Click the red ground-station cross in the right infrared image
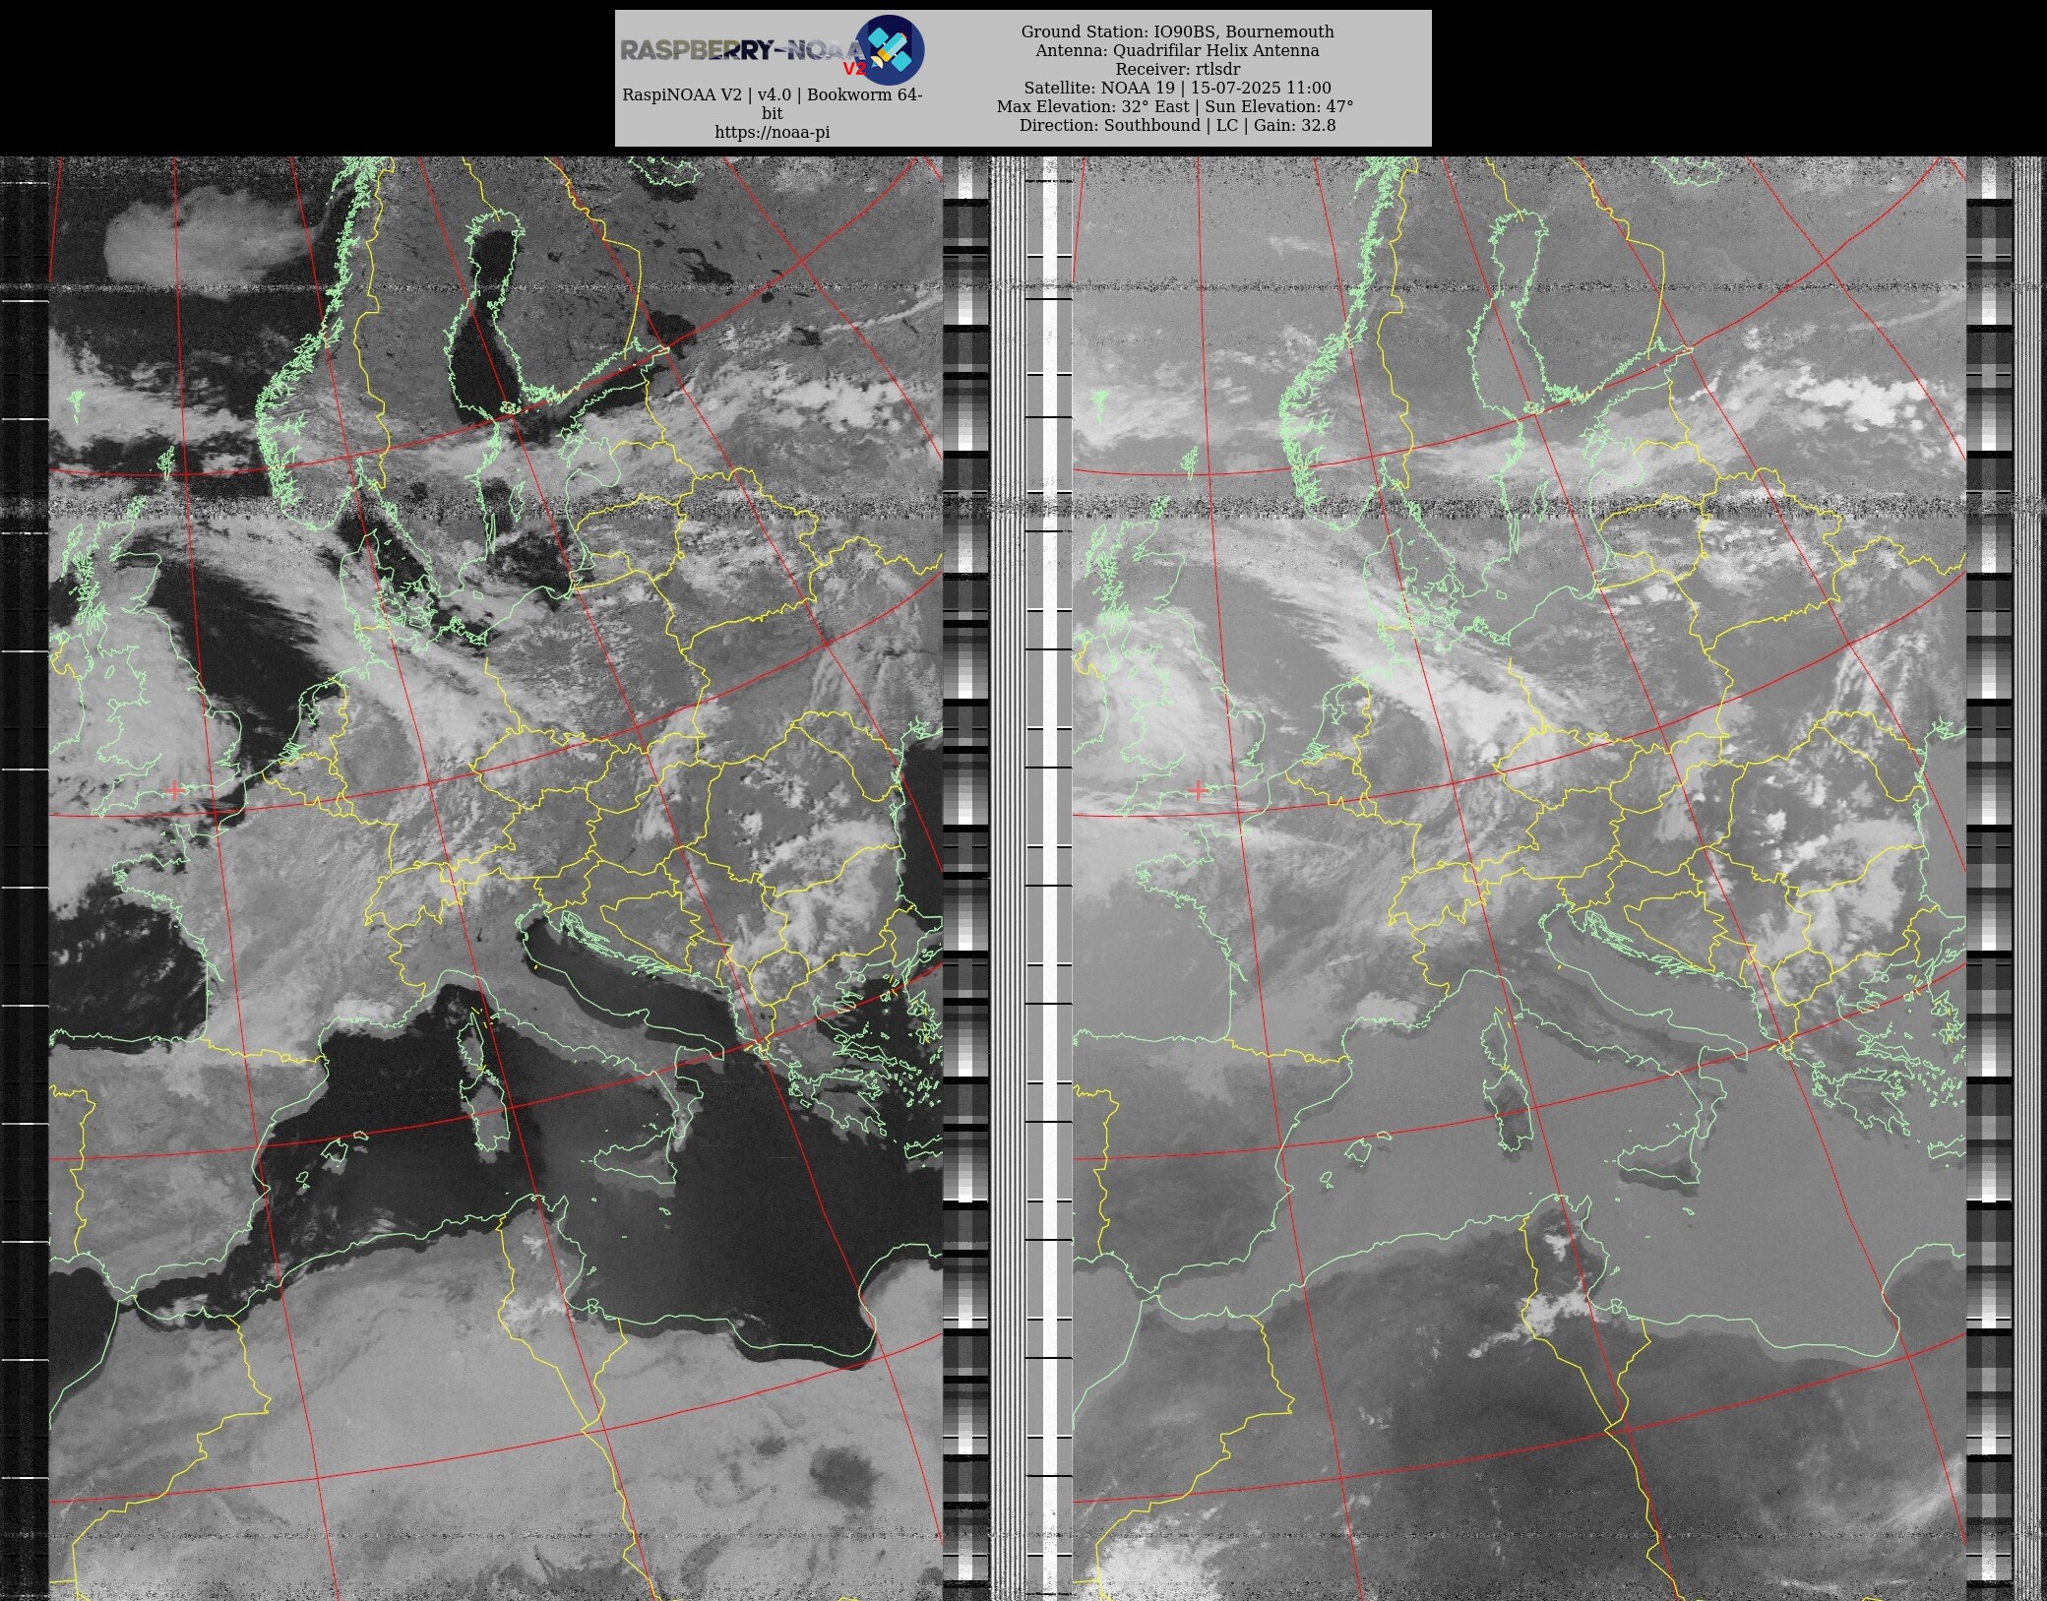Screen dimensions: 2047x1601 click(x=1198, y=789)
